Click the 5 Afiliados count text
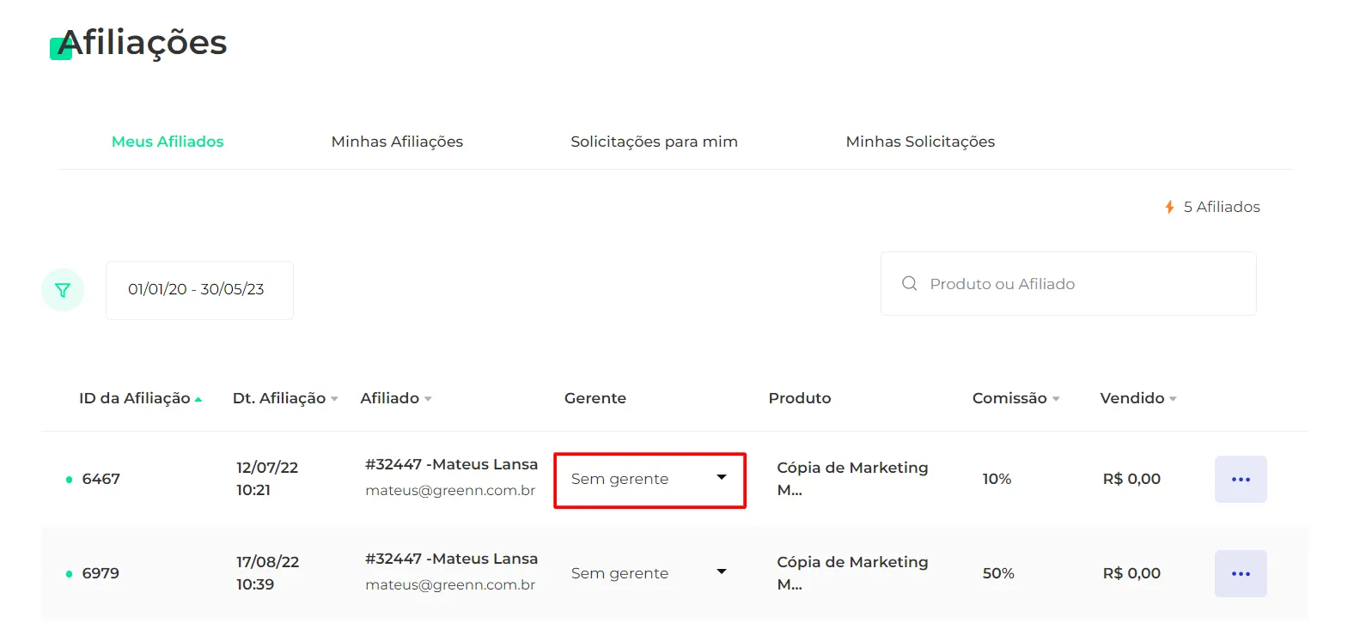Screen dimensions: 1360x623 pyautogui.click(x=1222, y=207)
